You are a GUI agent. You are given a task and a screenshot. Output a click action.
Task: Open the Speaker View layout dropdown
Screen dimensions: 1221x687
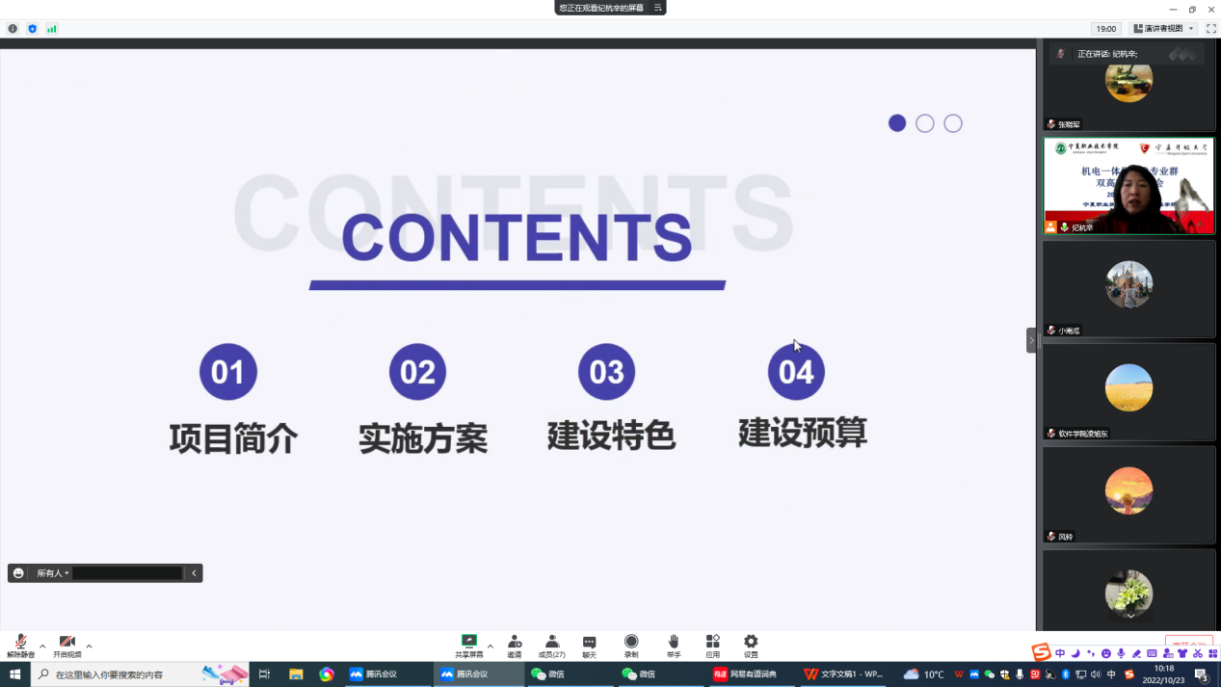pos(1164,29)
